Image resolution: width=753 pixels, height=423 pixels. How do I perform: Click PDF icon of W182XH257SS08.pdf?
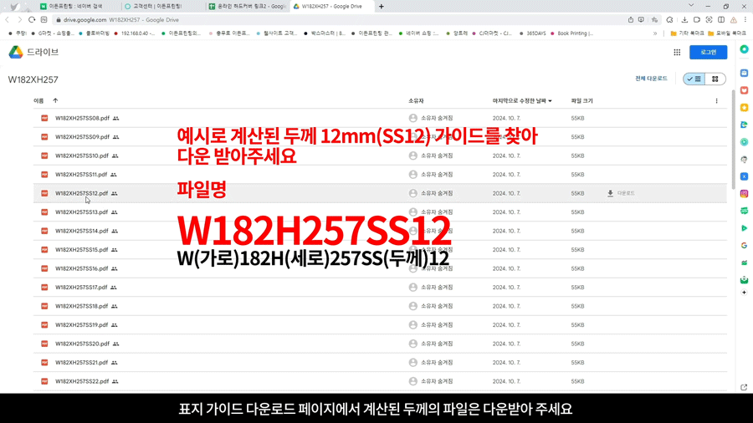coord(44,118)
